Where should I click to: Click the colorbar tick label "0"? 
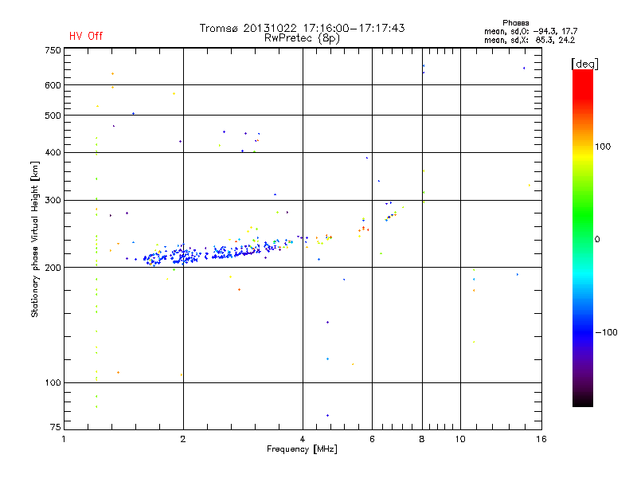point(597,239)
